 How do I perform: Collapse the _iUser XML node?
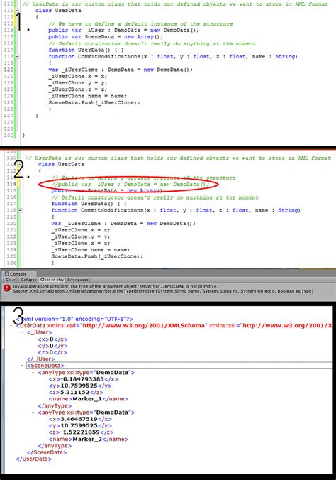click(x=22, y=332)
